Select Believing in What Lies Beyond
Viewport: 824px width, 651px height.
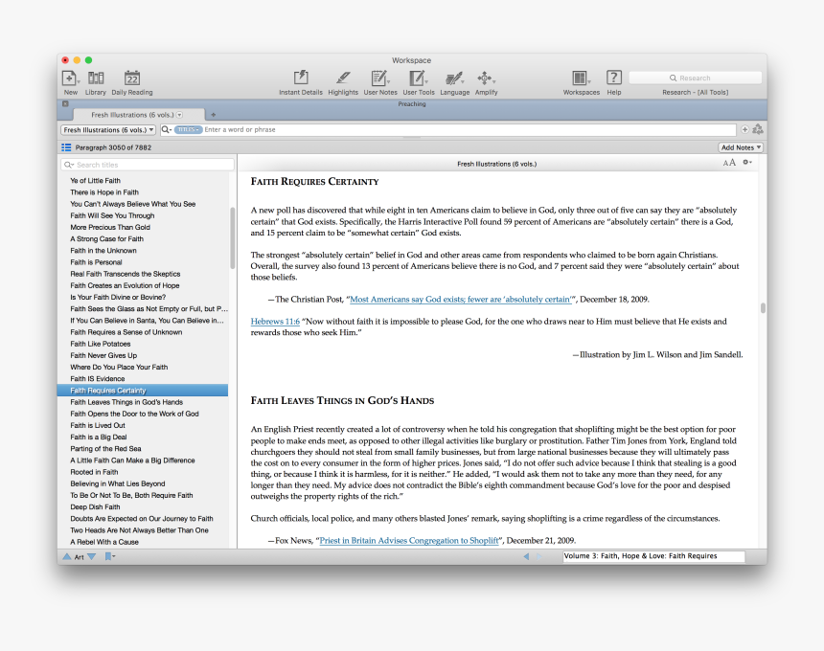pos(118,483)
